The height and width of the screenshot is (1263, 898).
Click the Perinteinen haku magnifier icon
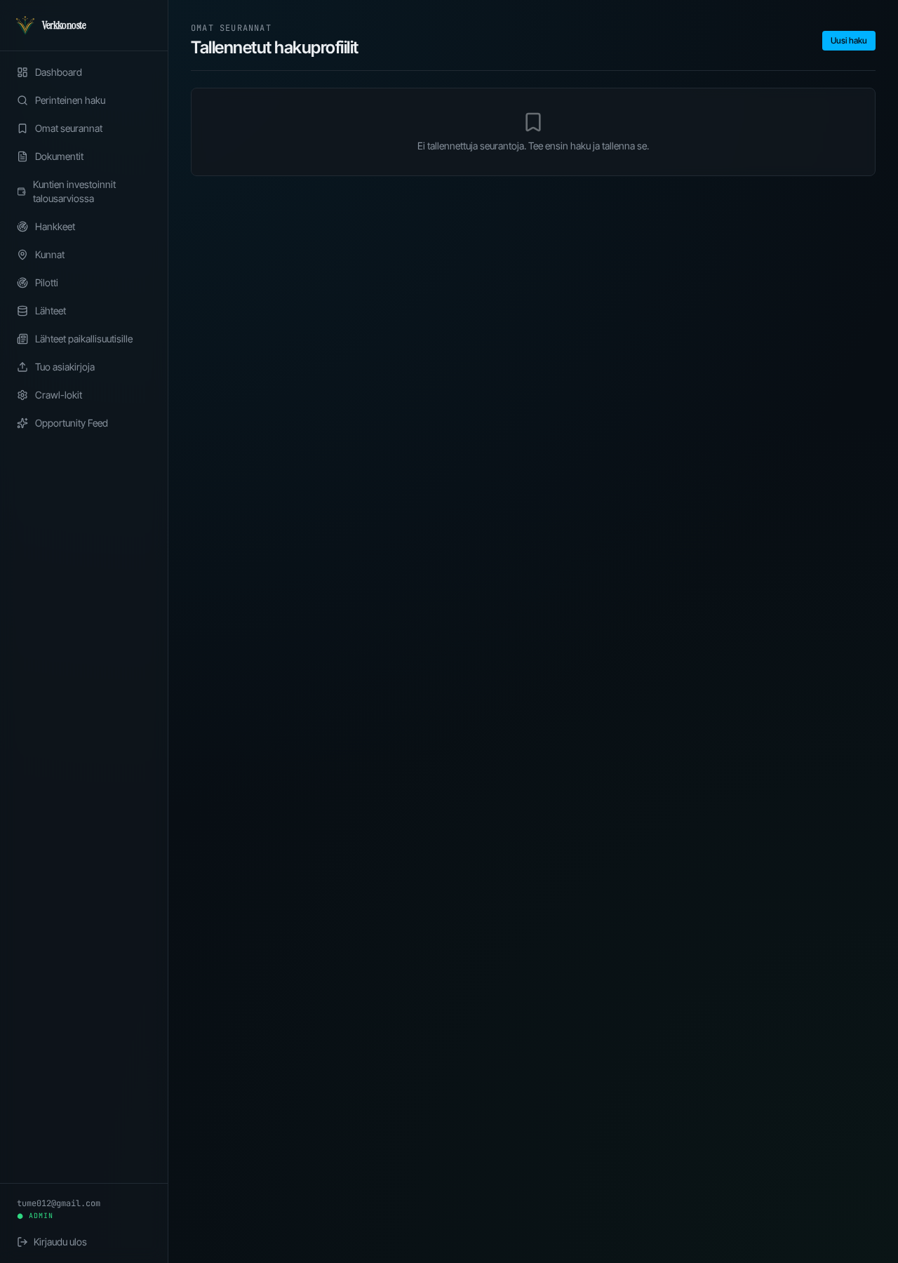[x=22, y=100]
